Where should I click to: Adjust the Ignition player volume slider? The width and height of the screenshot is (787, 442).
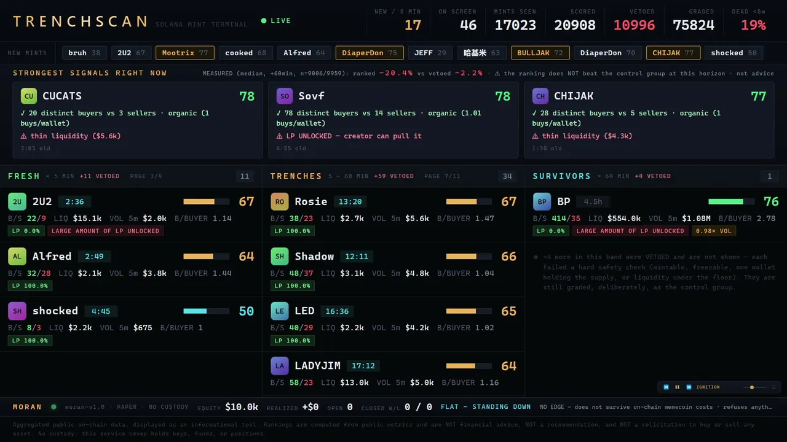pos(754,387)
